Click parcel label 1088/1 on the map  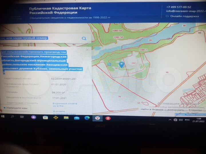tap(143, 50)
